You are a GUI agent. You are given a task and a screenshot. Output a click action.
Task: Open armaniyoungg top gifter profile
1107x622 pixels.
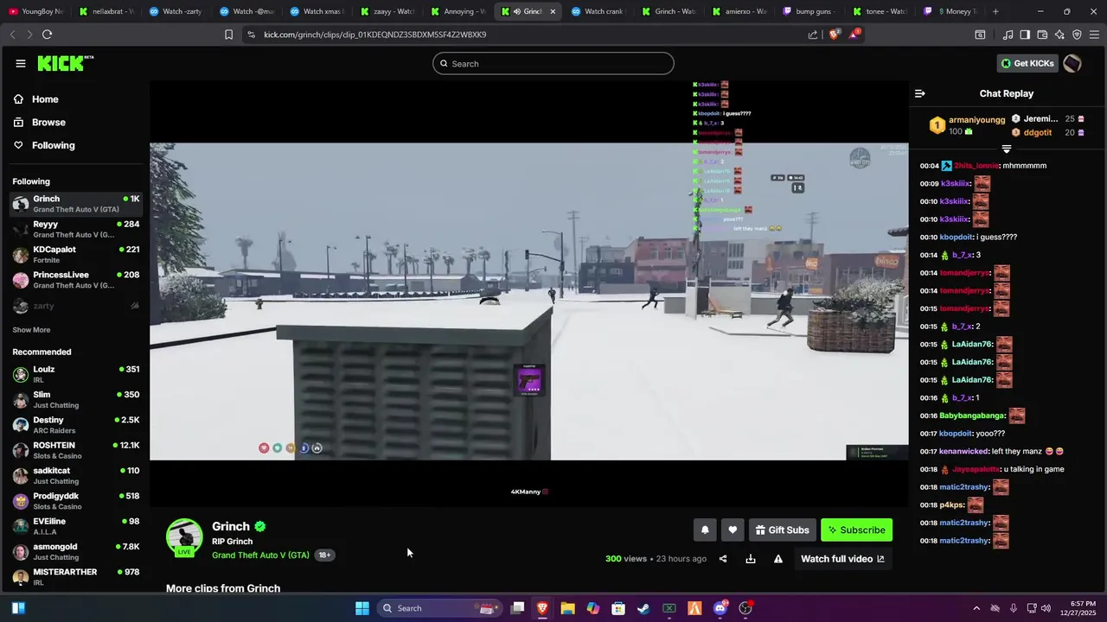tap(976, 119)
